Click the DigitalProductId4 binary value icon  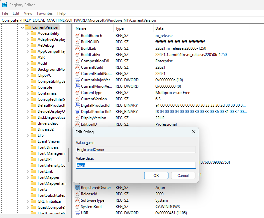(x=78, y=111)
